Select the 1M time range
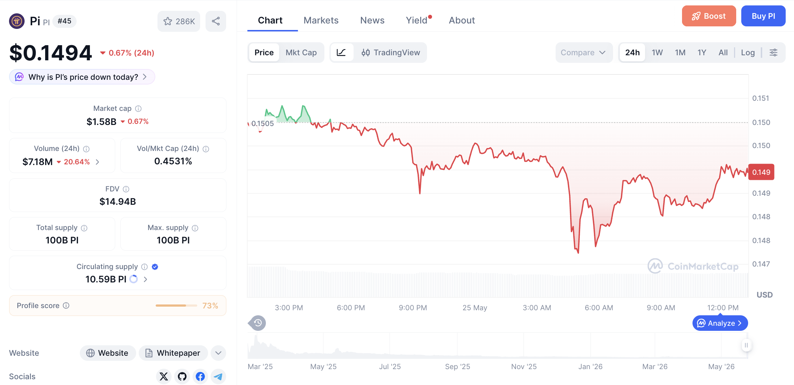794x385 pixels. [680, 53]
